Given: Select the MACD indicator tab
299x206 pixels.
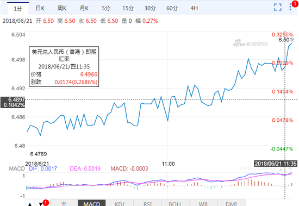Looking at the screenshot, I should pyautogui.click(x=92, y=203).
